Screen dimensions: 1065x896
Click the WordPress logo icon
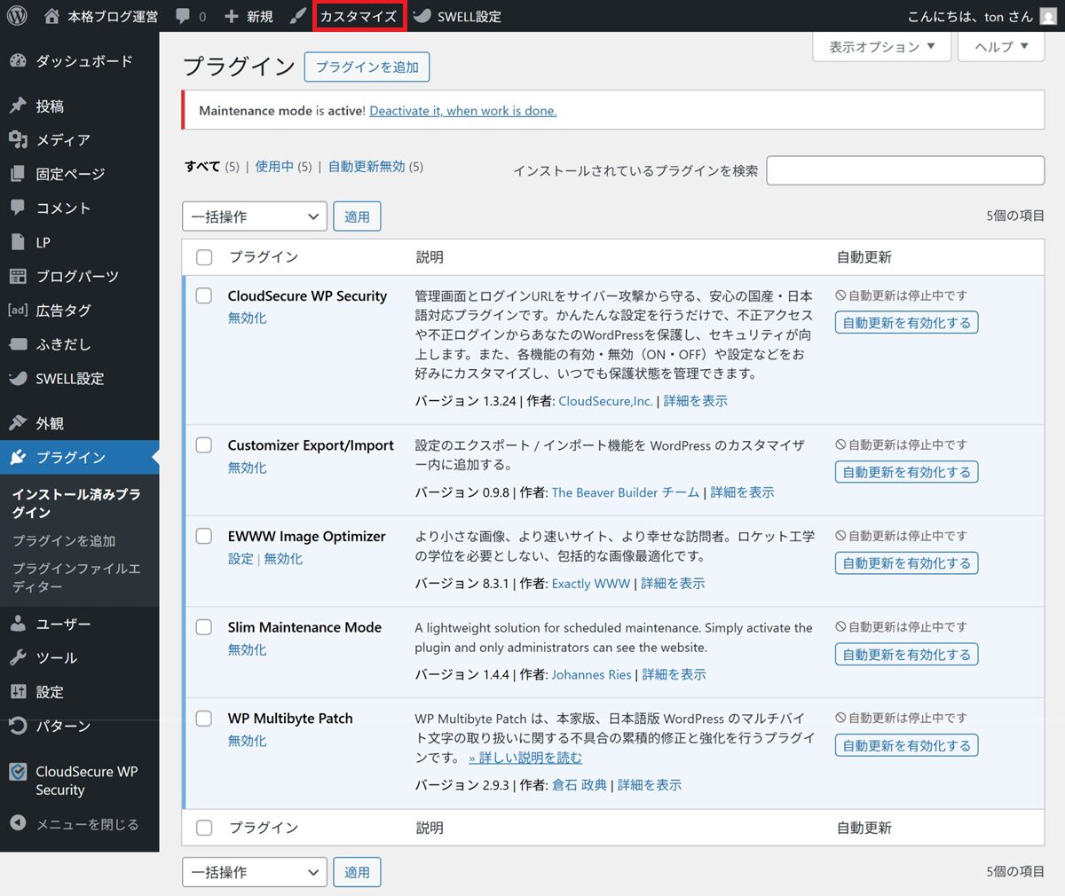(x=17, y=16)
